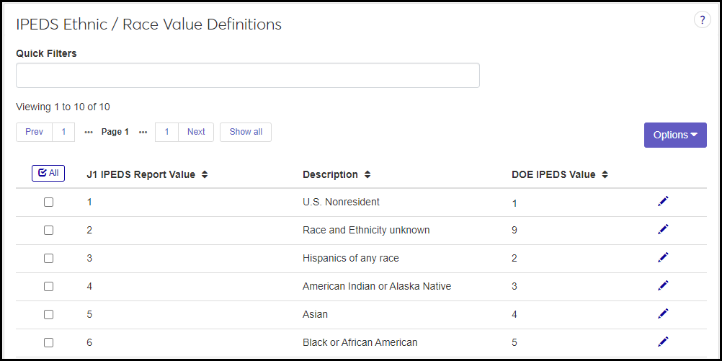
Task: Click into the Quick Filters field
Action: [248, 76]
